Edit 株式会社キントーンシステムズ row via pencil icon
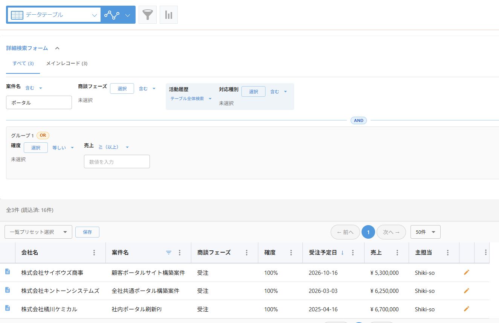This screenshot has height=323, width=499. [466, 291]
